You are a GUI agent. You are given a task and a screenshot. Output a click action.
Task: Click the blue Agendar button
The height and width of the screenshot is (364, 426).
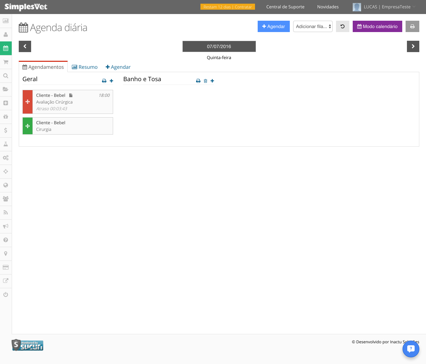[274, 26]
